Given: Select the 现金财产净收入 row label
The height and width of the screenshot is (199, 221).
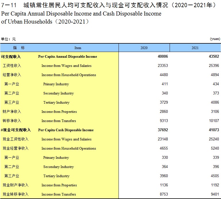Looking at the screenshot, I should pos(16,185).
